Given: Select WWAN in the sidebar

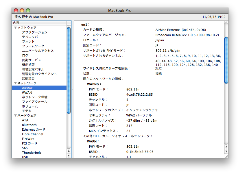Looking at the screenshot, I should [x=27, y=92].
